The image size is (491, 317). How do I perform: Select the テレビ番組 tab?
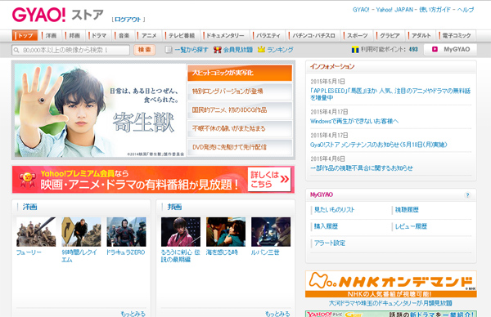[x=182, y=36]
